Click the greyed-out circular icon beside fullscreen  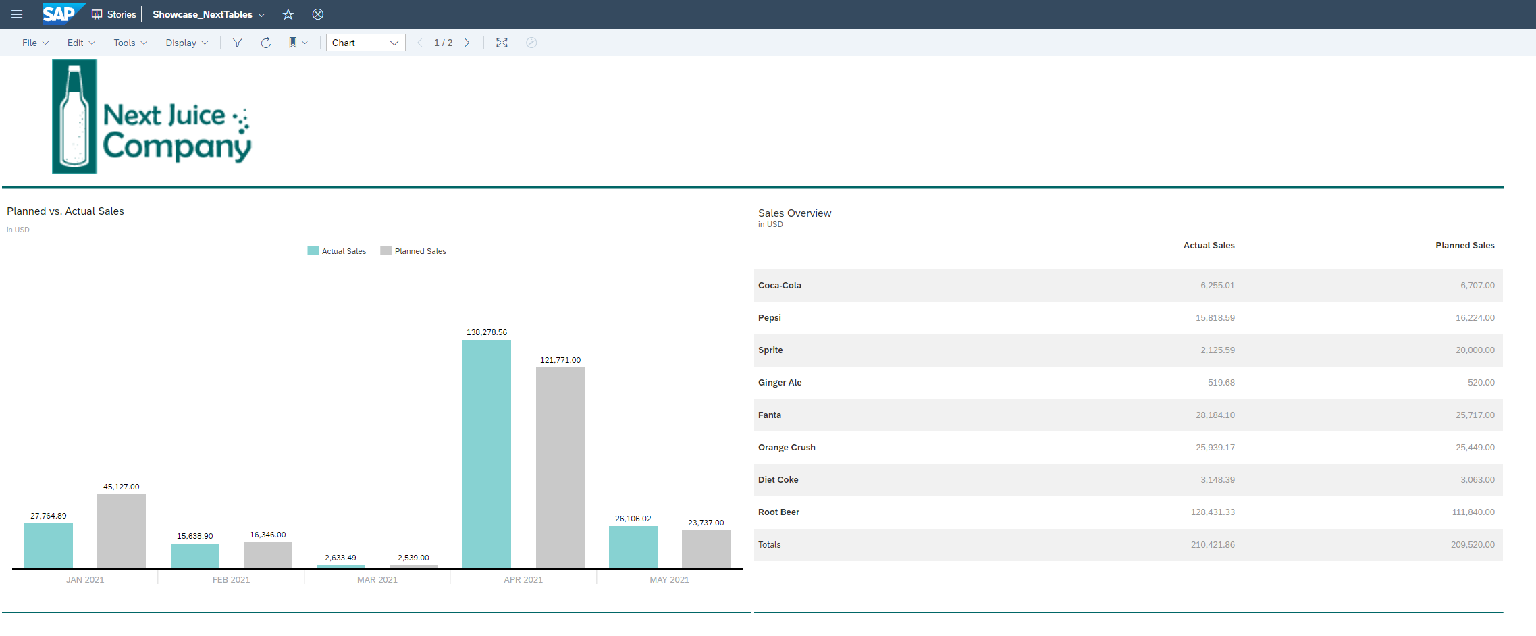click(531, 43)
